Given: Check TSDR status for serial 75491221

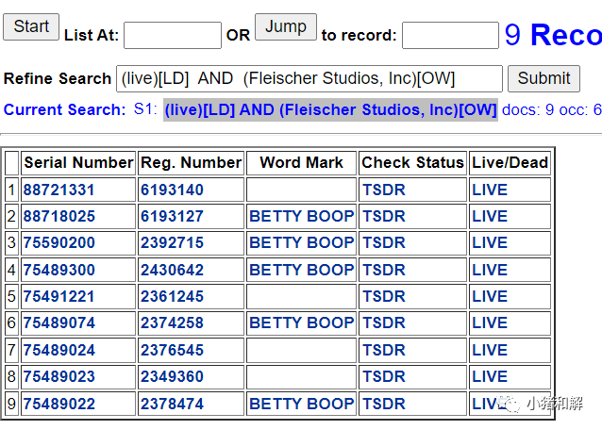Looking at the screenshot, I should pos(384,296).
